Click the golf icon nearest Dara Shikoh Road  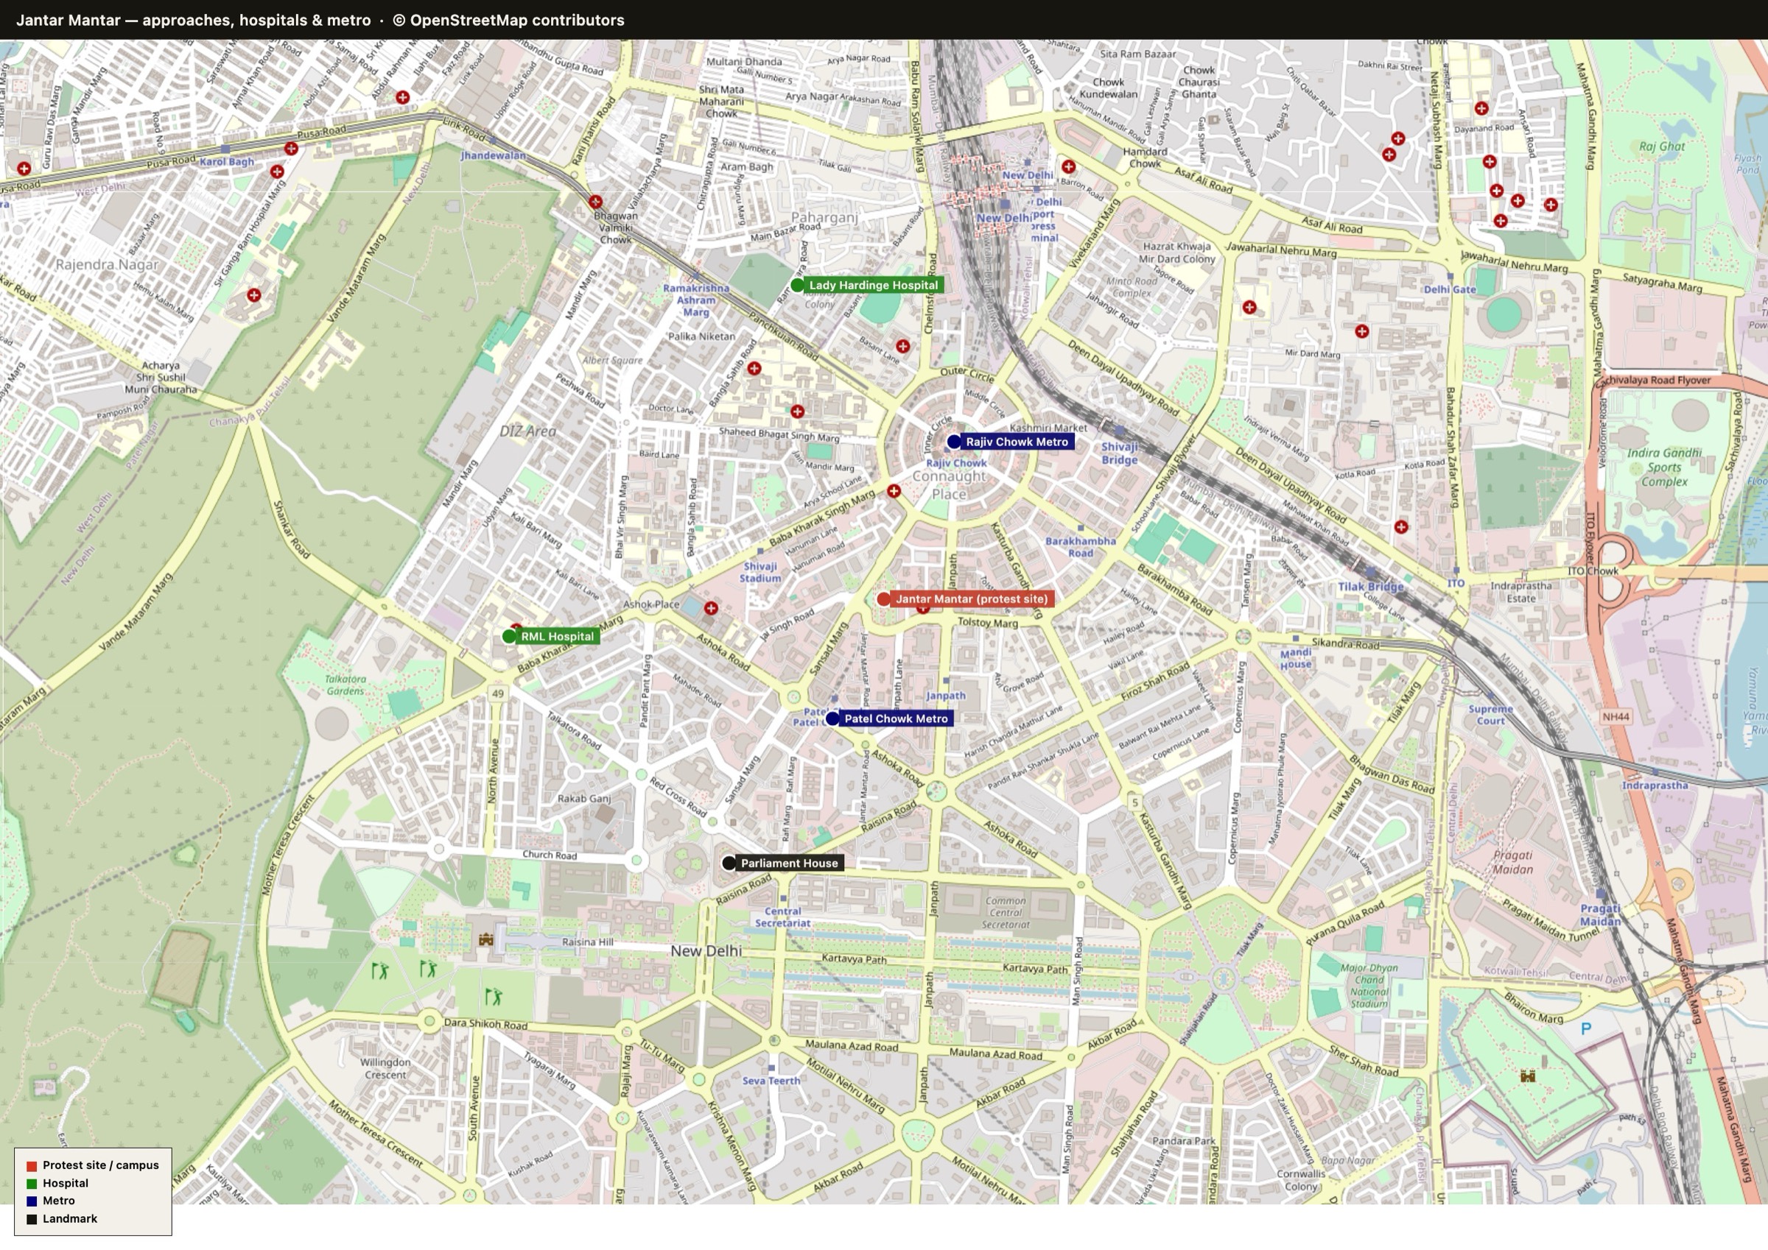[x=494, y=997]
